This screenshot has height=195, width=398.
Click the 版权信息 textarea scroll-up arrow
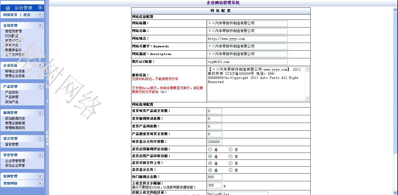pos(307,70)
